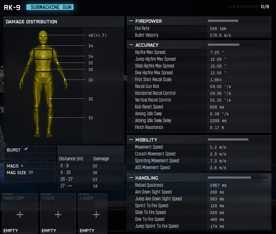Click the Submachine Gun category tag

[50, 7]
